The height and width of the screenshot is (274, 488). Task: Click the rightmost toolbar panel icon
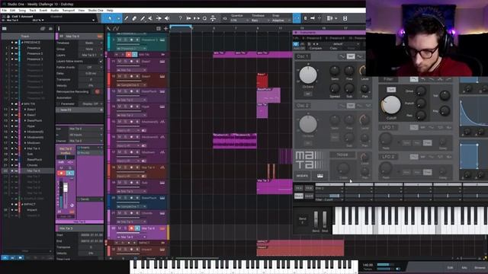pyautogui.click(x=345, y=18)
